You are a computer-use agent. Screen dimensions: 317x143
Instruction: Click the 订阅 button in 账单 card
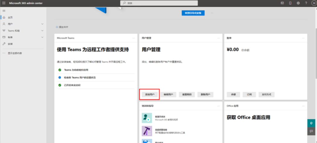249,95
